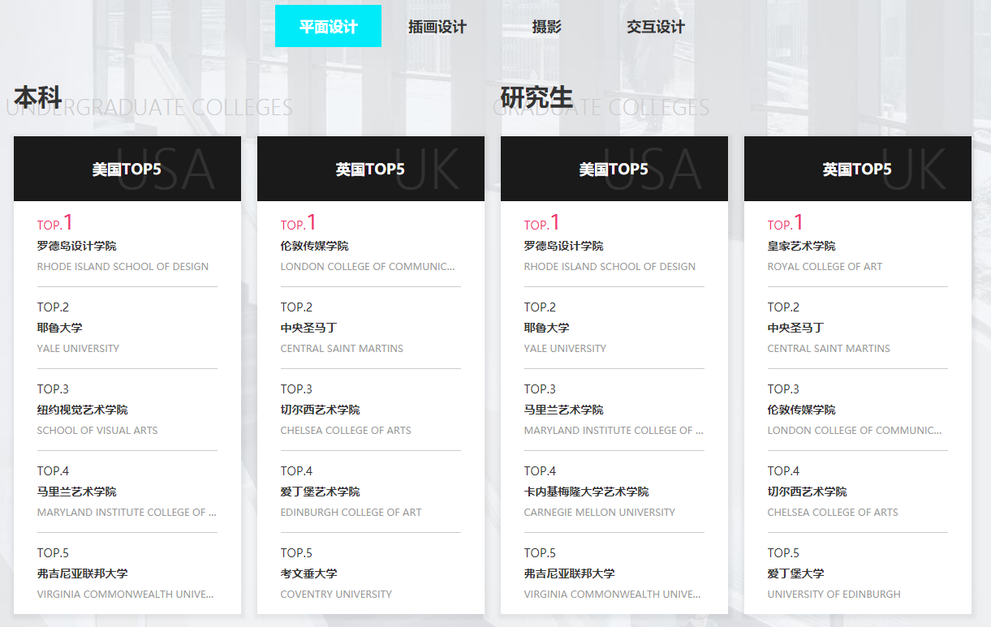Open 弗吉尼亚联邦大学 in 研究生 美国TOP5 card
Viewport: 991px width, 627px height.
coord(569,573)
